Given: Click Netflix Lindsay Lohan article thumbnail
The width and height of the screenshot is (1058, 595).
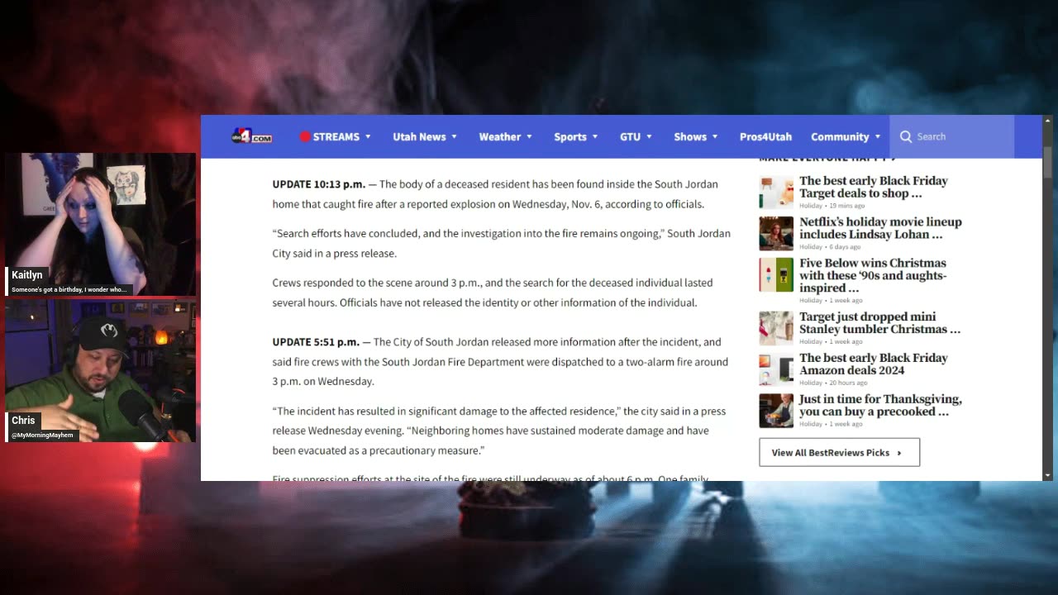Looking at the screenshot, I should (776, 234).
